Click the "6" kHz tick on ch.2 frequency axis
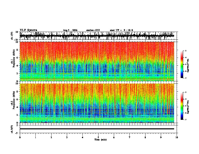Viewport: 199px width, 154px height. (x=17, y=99)
